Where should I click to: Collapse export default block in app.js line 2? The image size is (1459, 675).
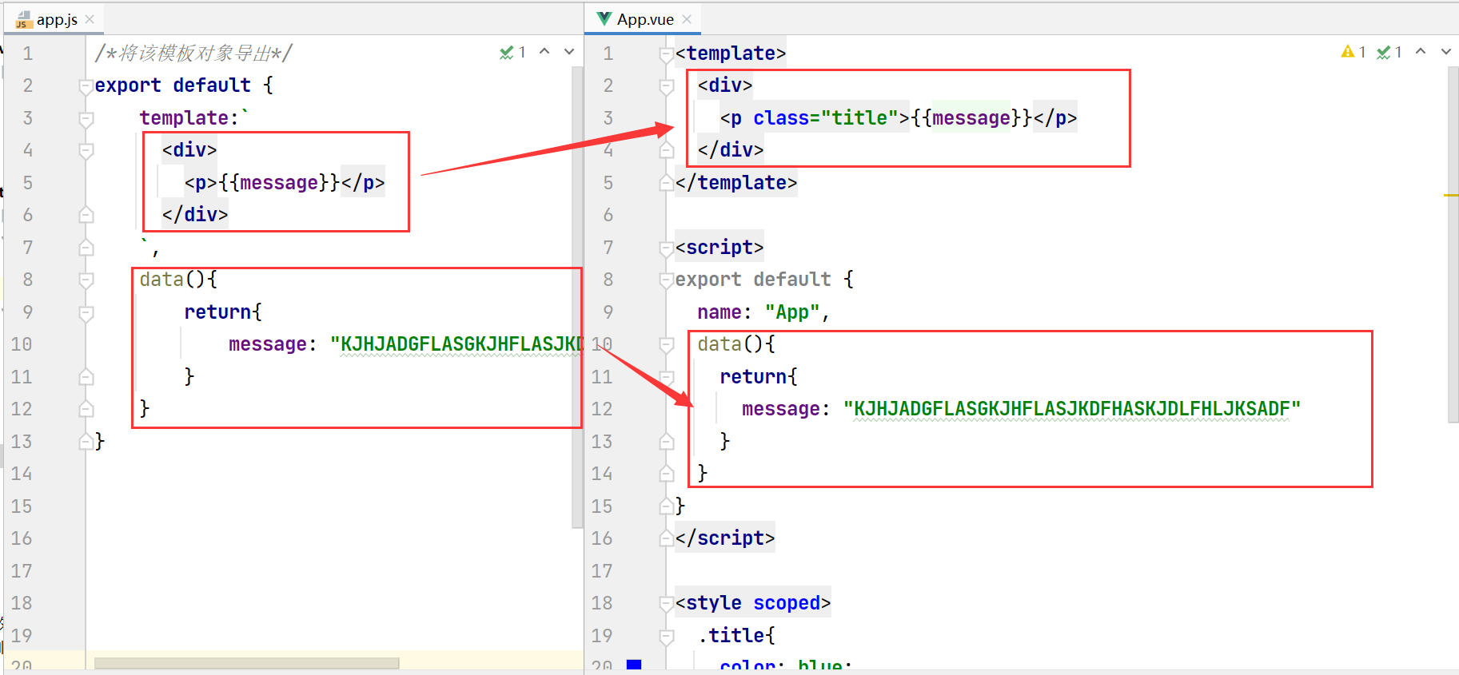point(86,86)
